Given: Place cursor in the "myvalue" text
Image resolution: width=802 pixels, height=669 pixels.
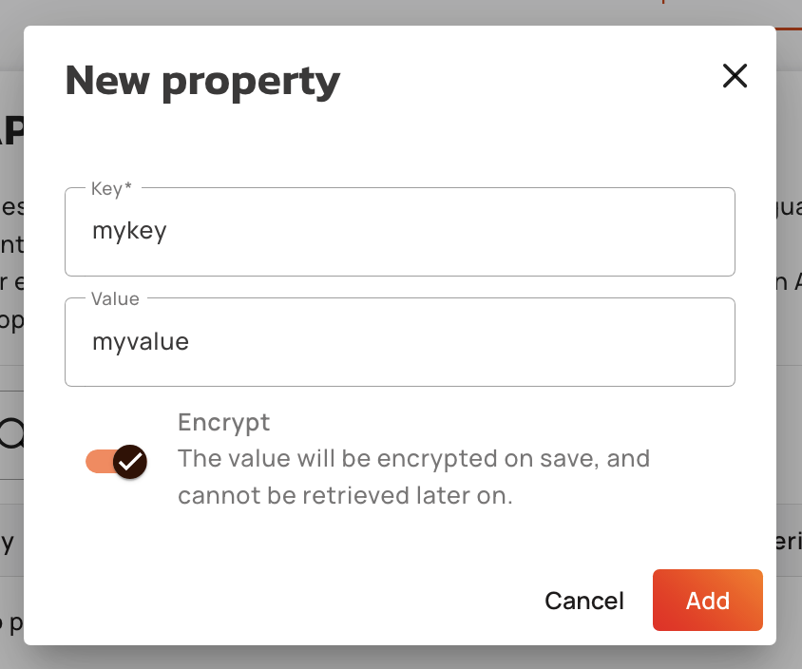Looking at the screenshot, I should pyautogui.click(x=141, y=341).
